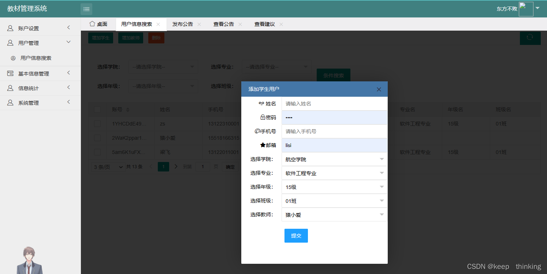Switch to 桌面 tab

click(x=98, y=24)
